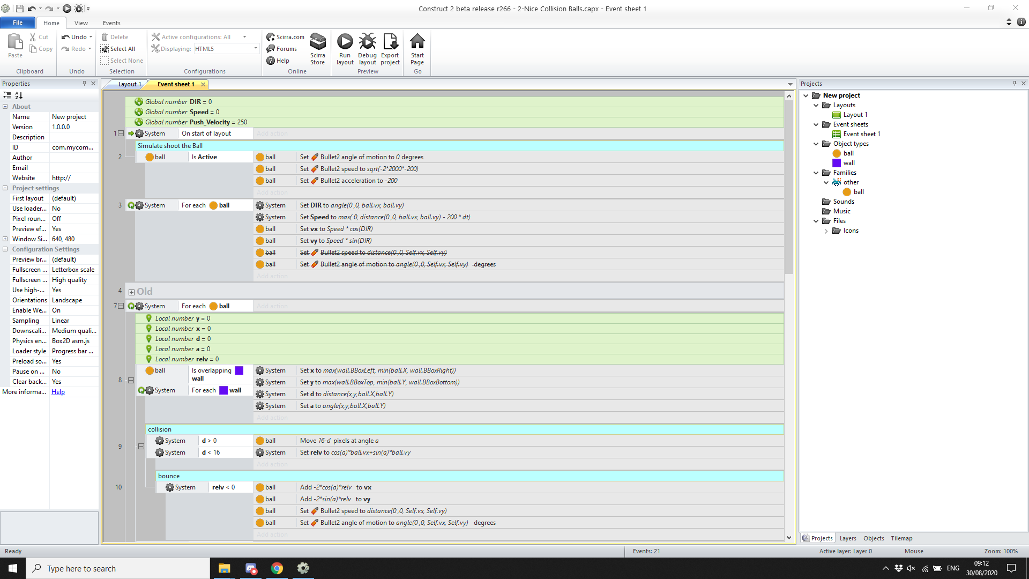Click the taskbar search box
This screenshot has width=1029, height=579.
[118, 568]
